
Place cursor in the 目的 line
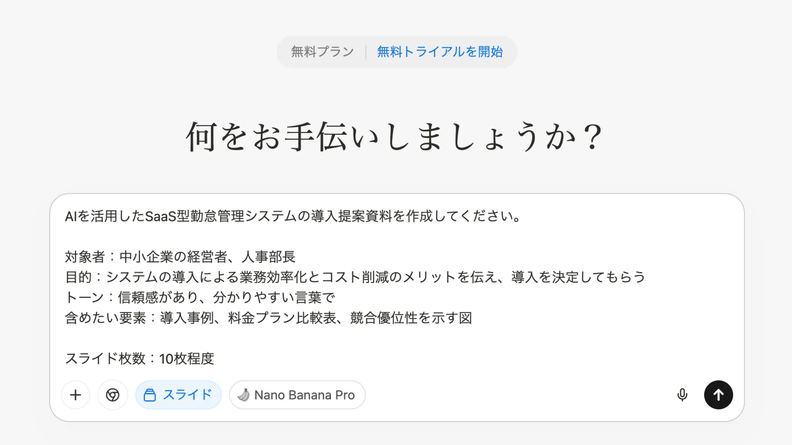(x=355, y=277)
